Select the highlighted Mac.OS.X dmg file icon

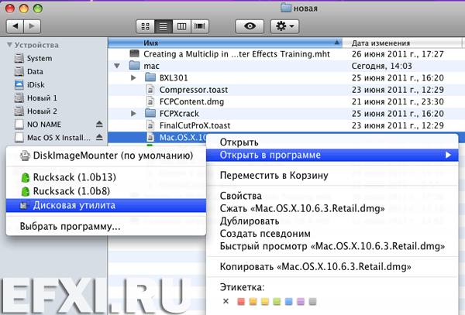click(150, 137)
